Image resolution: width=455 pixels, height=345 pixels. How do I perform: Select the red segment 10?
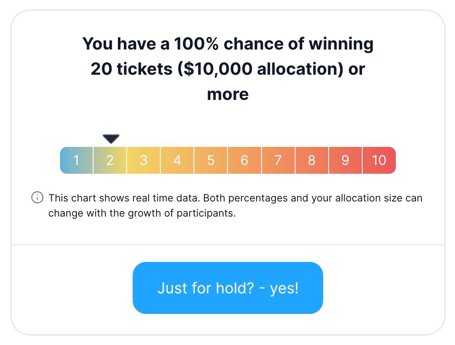pyautogui.click(x=379, y=160)
